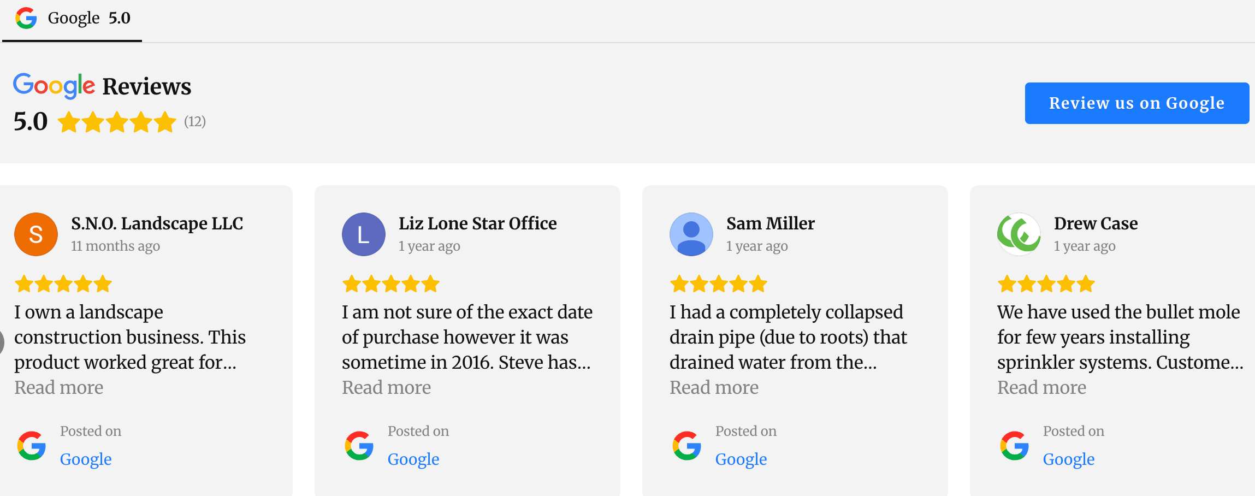Click the Google tab with 5.0 rating

point(73,19)
